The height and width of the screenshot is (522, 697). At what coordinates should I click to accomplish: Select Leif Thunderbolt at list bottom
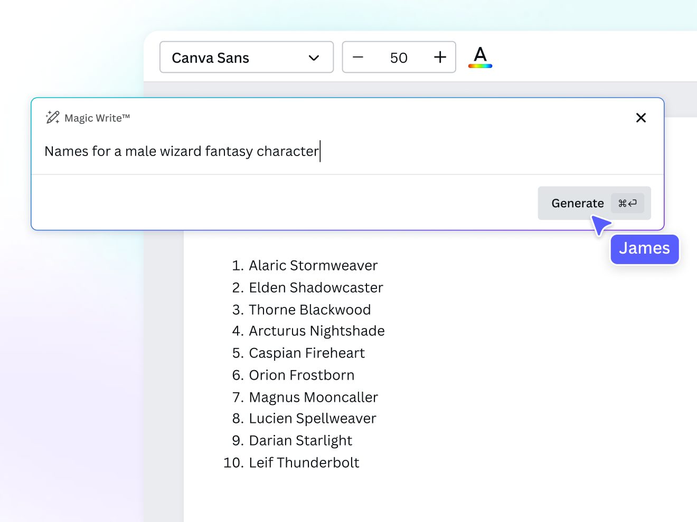pos(304,462)
